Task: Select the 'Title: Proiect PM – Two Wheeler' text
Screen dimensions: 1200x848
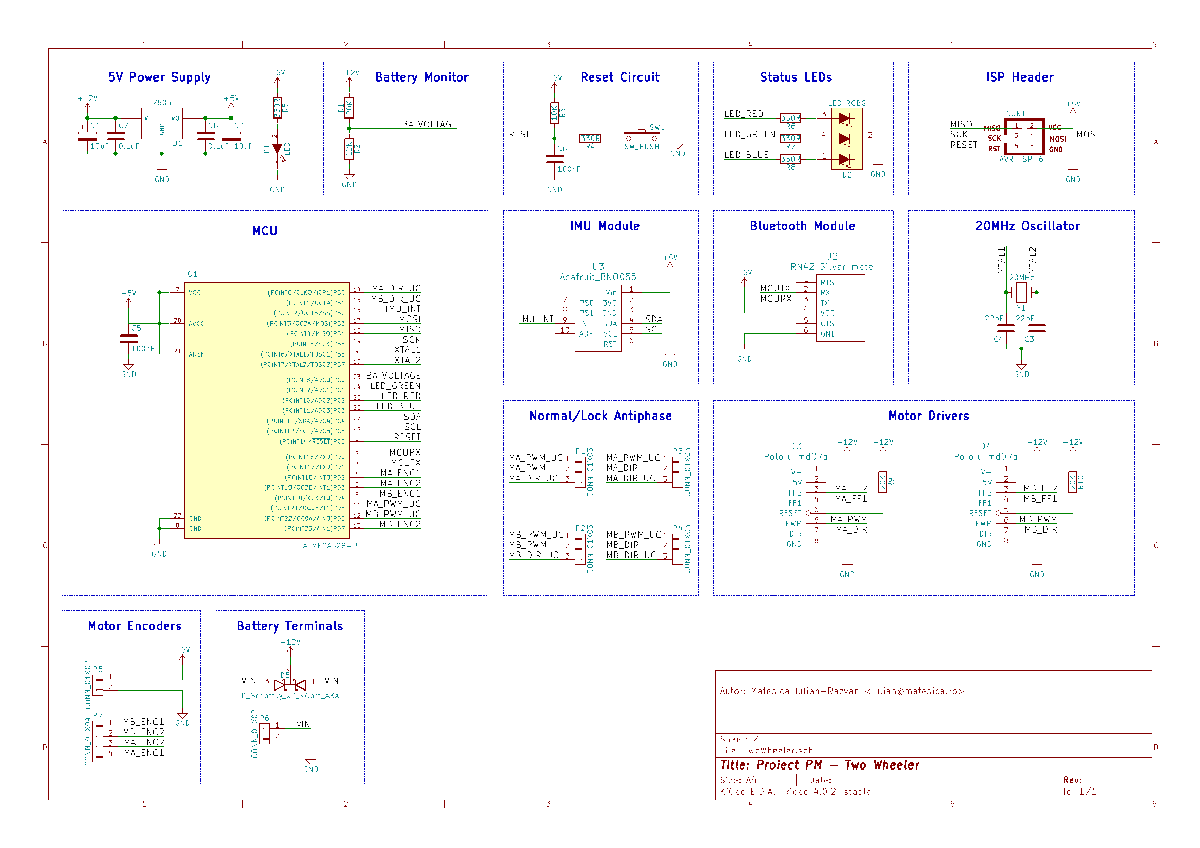Action: click(820, 765)
